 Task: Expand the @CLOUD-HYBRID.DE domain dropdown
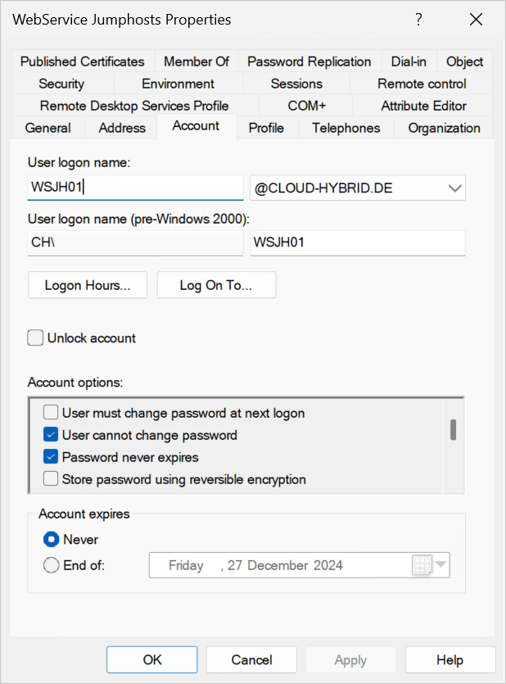(x=455, y=188)
